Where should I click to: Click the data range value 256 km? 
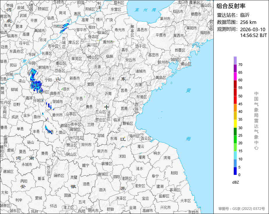pyautogui.click(x=248, y=22)
